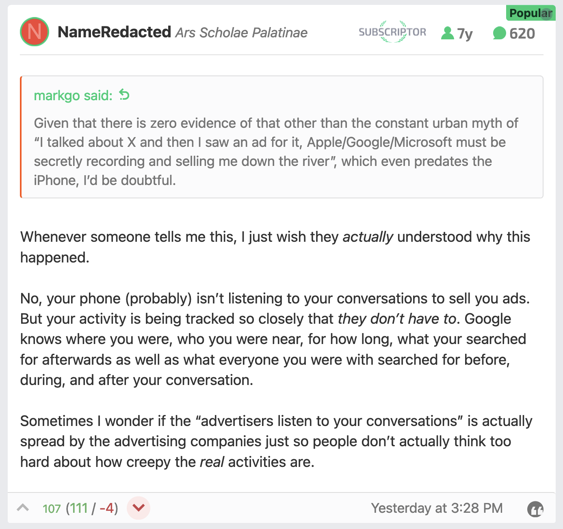Click the green Popular badge
Viewport: 563px width, 529px height.
pyautogui.click(x=530, y=13)
